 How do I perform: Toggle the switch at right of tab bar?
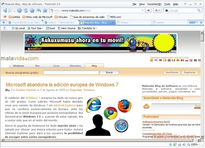click(x=193, y=22)
